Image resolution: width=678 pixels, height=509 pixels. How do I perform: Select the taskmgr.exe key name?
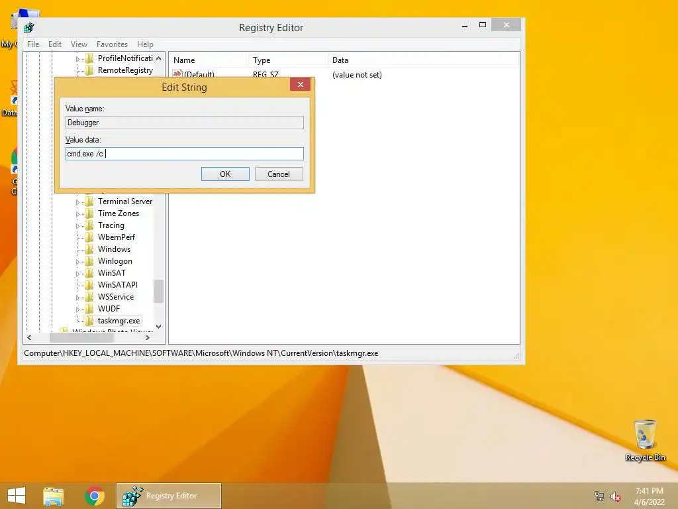pos(119,321)
